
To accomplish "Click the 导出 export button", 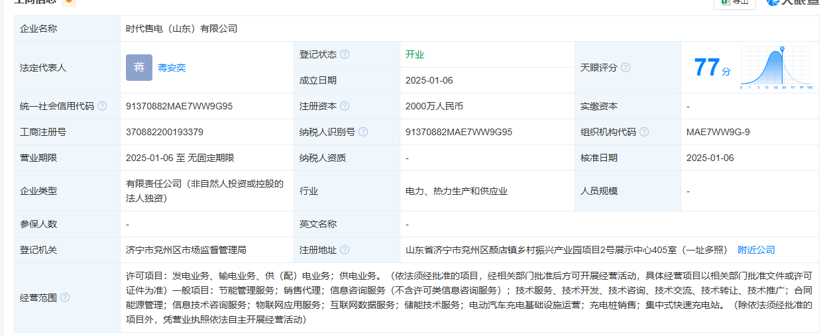I will tap(734, 3).
